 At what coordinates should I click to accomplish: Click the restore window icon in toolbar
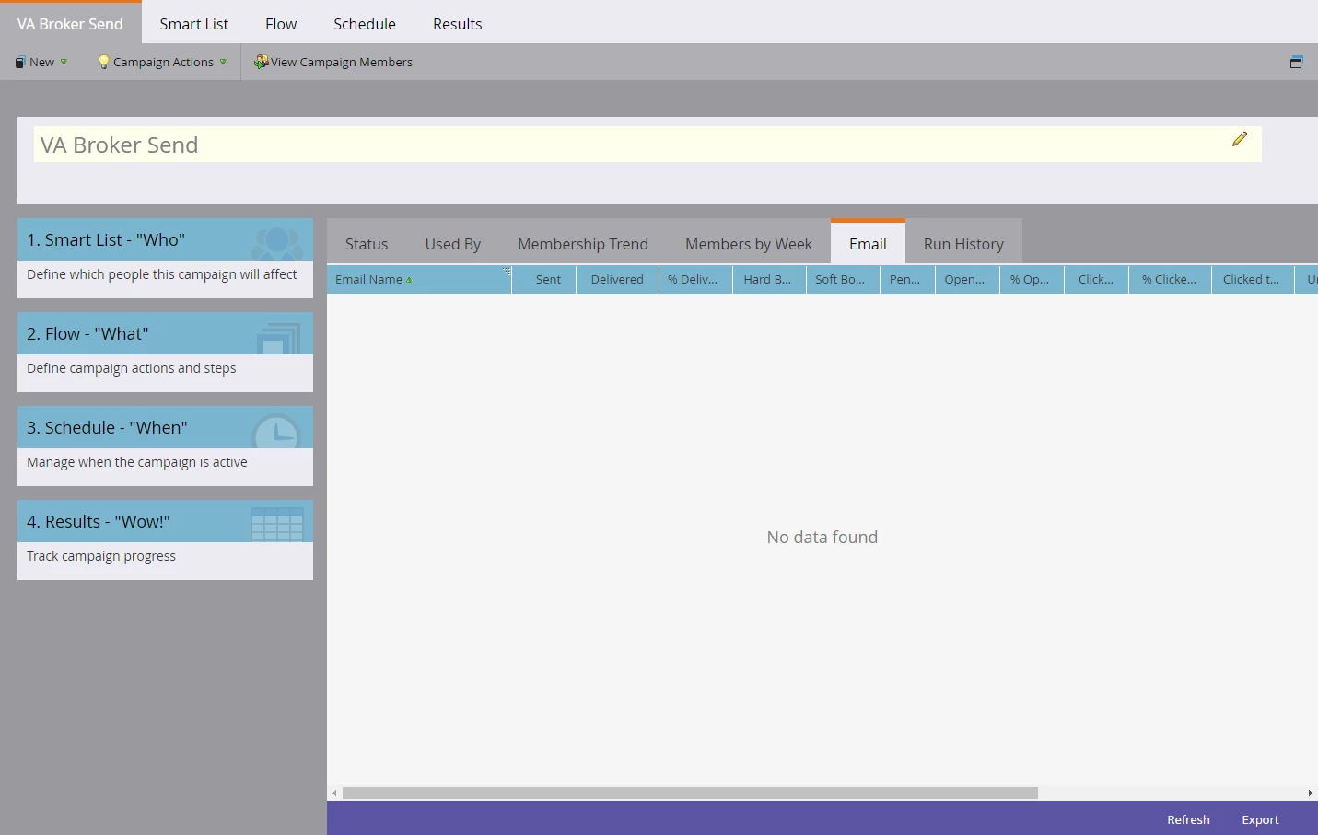pos(1296,63)
